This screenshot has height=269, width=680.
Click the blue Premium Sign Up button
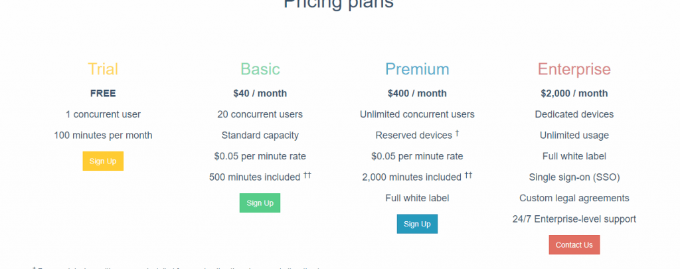pos(417,224)
